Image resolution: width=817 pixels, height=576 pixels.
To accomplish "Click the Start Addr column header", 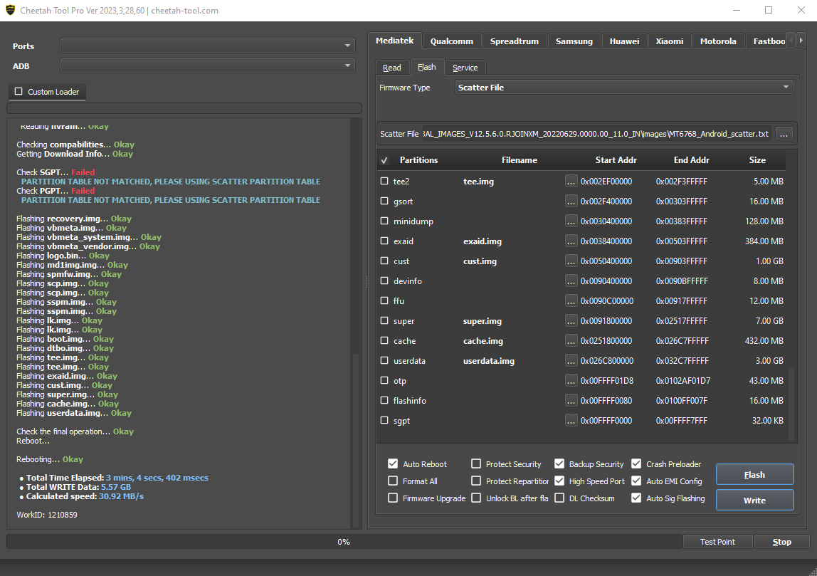I will (x=616, y=160).
